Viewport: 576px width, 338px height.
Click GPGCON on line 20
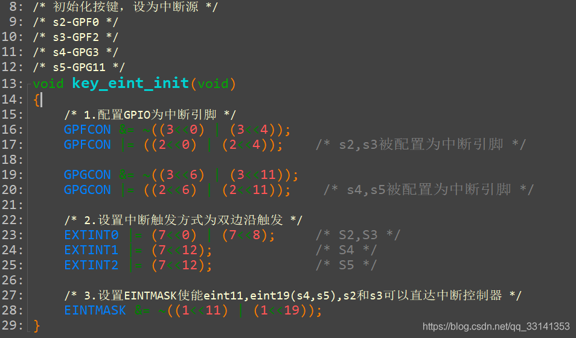click(x=88, y=190)
